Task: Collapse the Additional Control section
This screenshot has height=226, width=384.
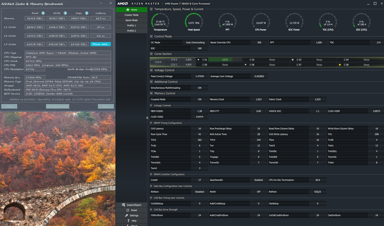Action: [x=151, y=82]
